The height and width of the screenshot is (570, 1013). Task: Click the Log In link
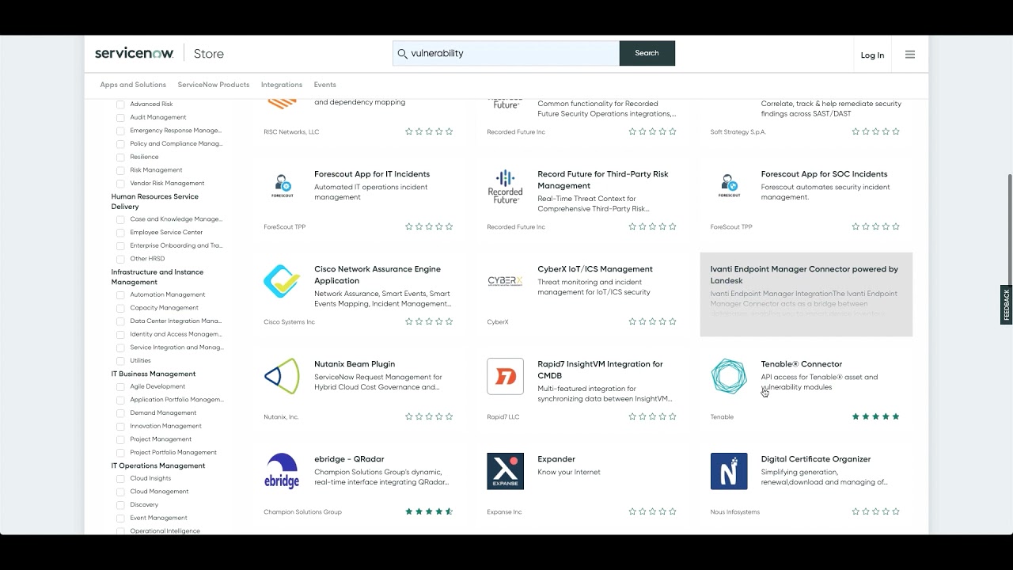click(x=872, y=55)
